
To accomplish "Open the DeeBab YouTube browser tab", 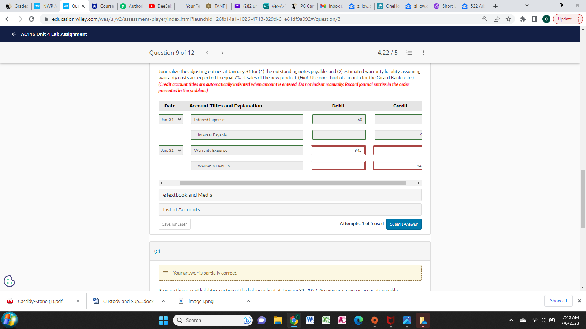I will pos(161,6).
